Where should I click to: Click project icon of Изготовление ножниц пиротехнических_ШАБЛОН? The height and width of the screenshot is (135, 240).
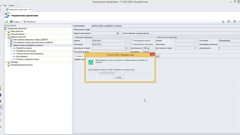point(11,42)
